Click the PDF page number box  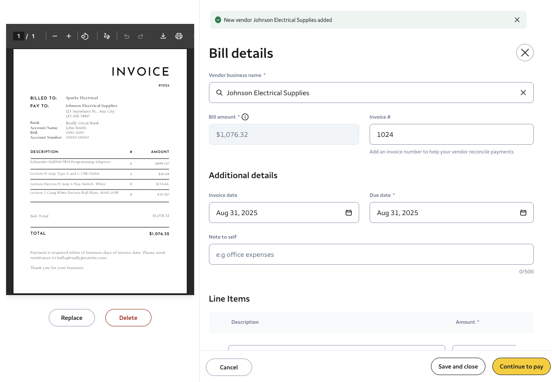pyautogui.click(x=19, y=37)
